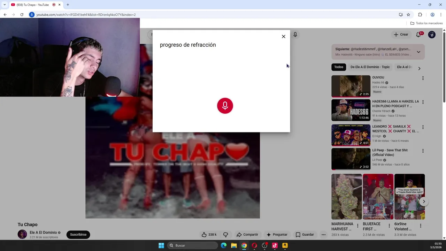Click the install app icon in address bar
This screenshot has width=446, height=251.
(401, 15)
